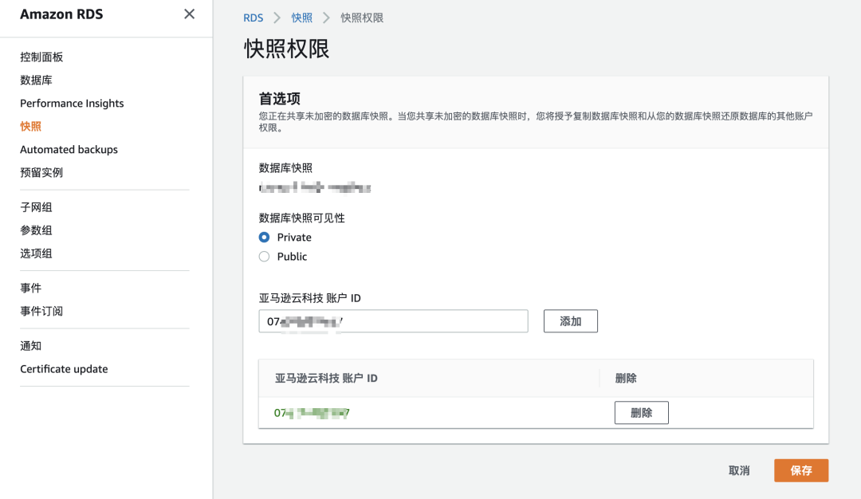This screenshot has height=499, width=861.
Task: Open 参数组 in the sidebar
Action: point(36,230)
